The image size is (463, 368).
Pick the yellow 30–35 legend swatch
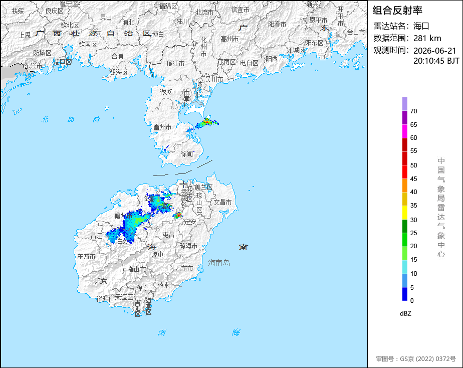pyautogui.click(x=405, y=213)
